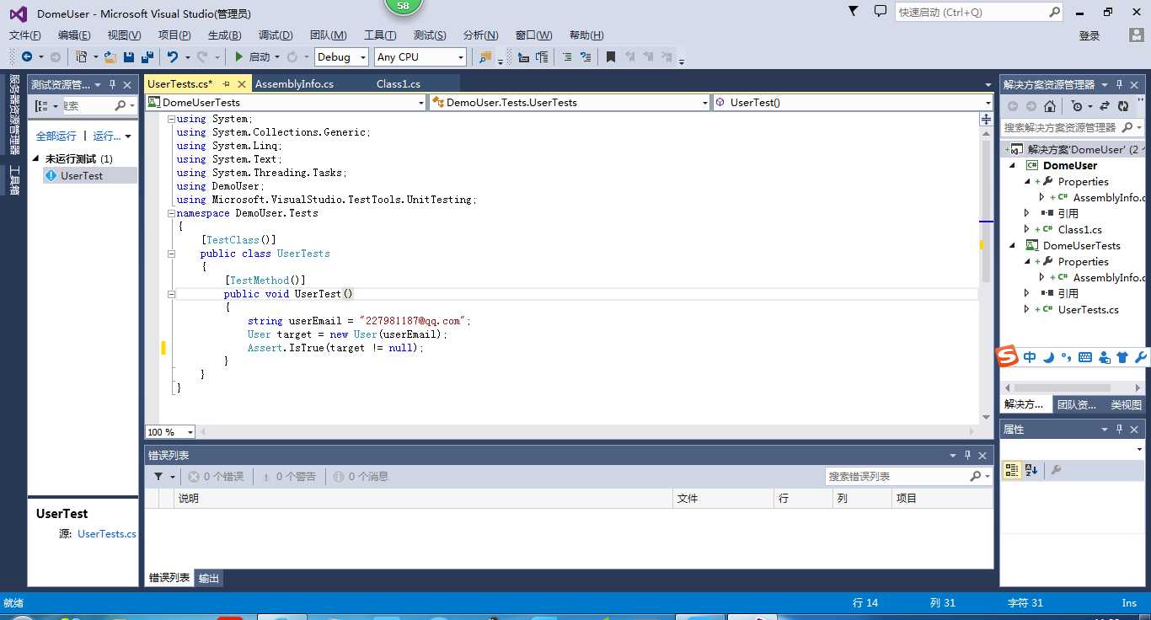Open the Debug configuration dropdown
The image size is (1151, 620).
(x=341, y=56)
